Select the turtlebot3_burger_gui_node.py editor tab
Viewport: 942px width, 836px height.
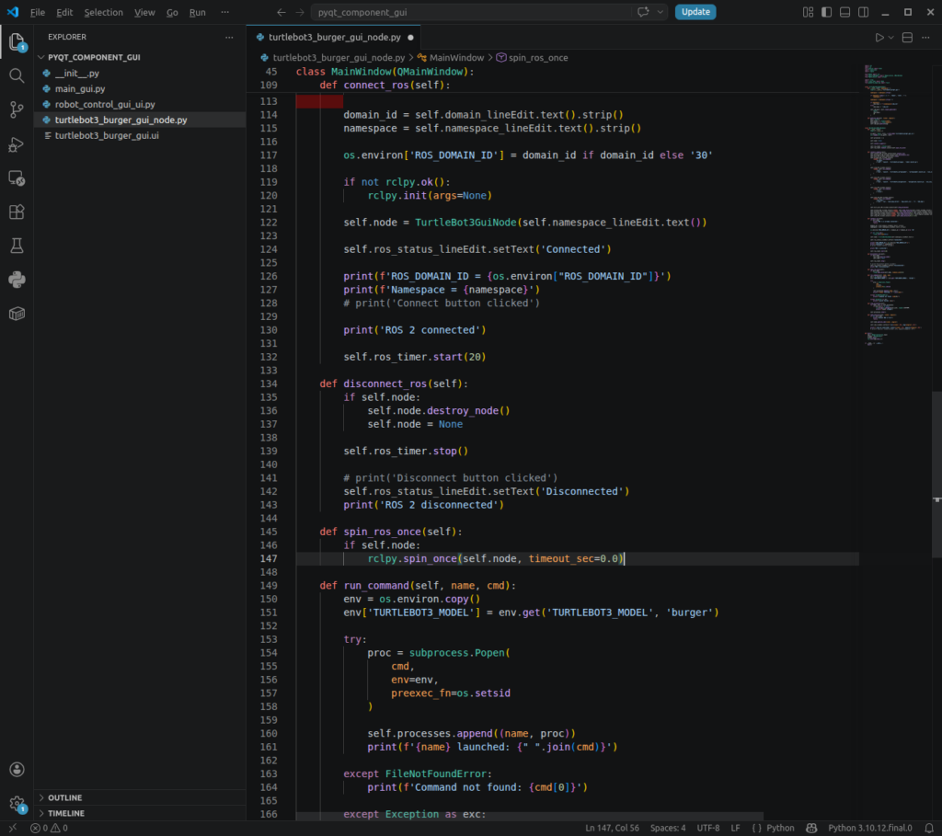[x=334, y=37]
